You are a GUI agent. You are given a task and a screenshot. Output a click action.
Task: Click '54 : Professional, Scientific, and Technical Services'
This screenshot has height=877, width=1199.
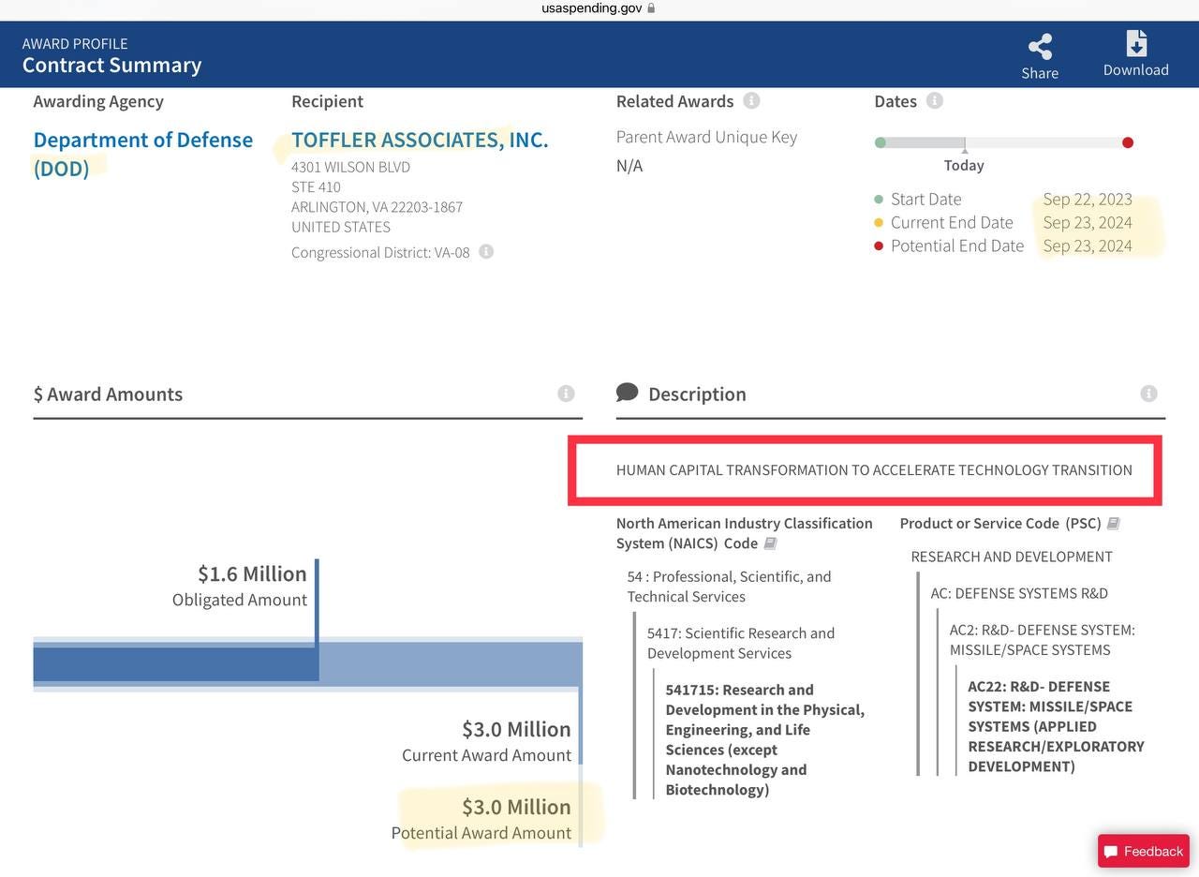(x=730, y=587)
